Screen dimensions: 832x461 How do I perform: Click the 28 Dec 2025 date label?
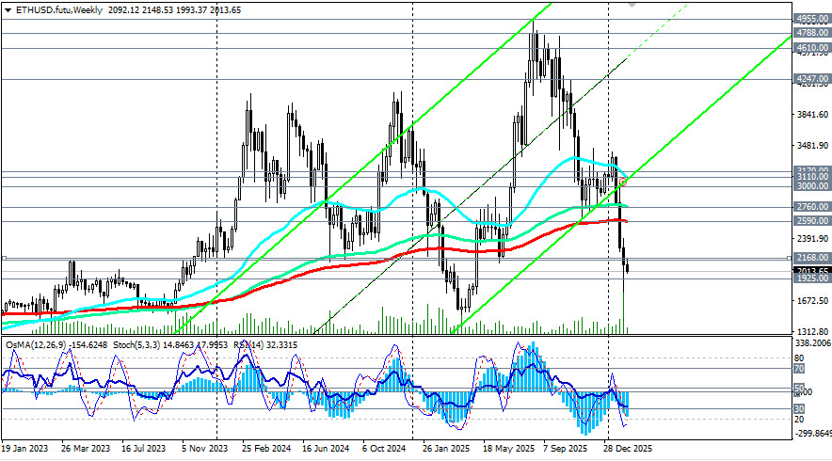pyautogui.click(x=628, y=450)
